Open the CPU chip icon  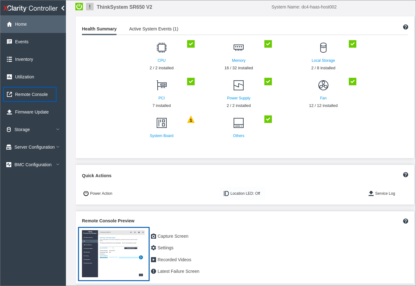pos(162,48)
